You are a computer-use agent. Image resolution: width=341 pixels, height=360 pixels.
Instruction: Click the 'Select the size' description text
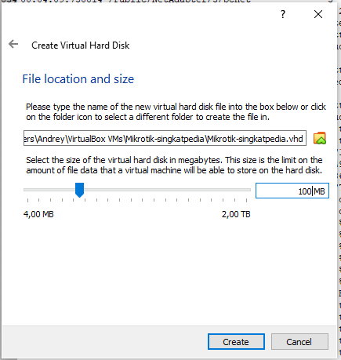(x=174, y=165)
